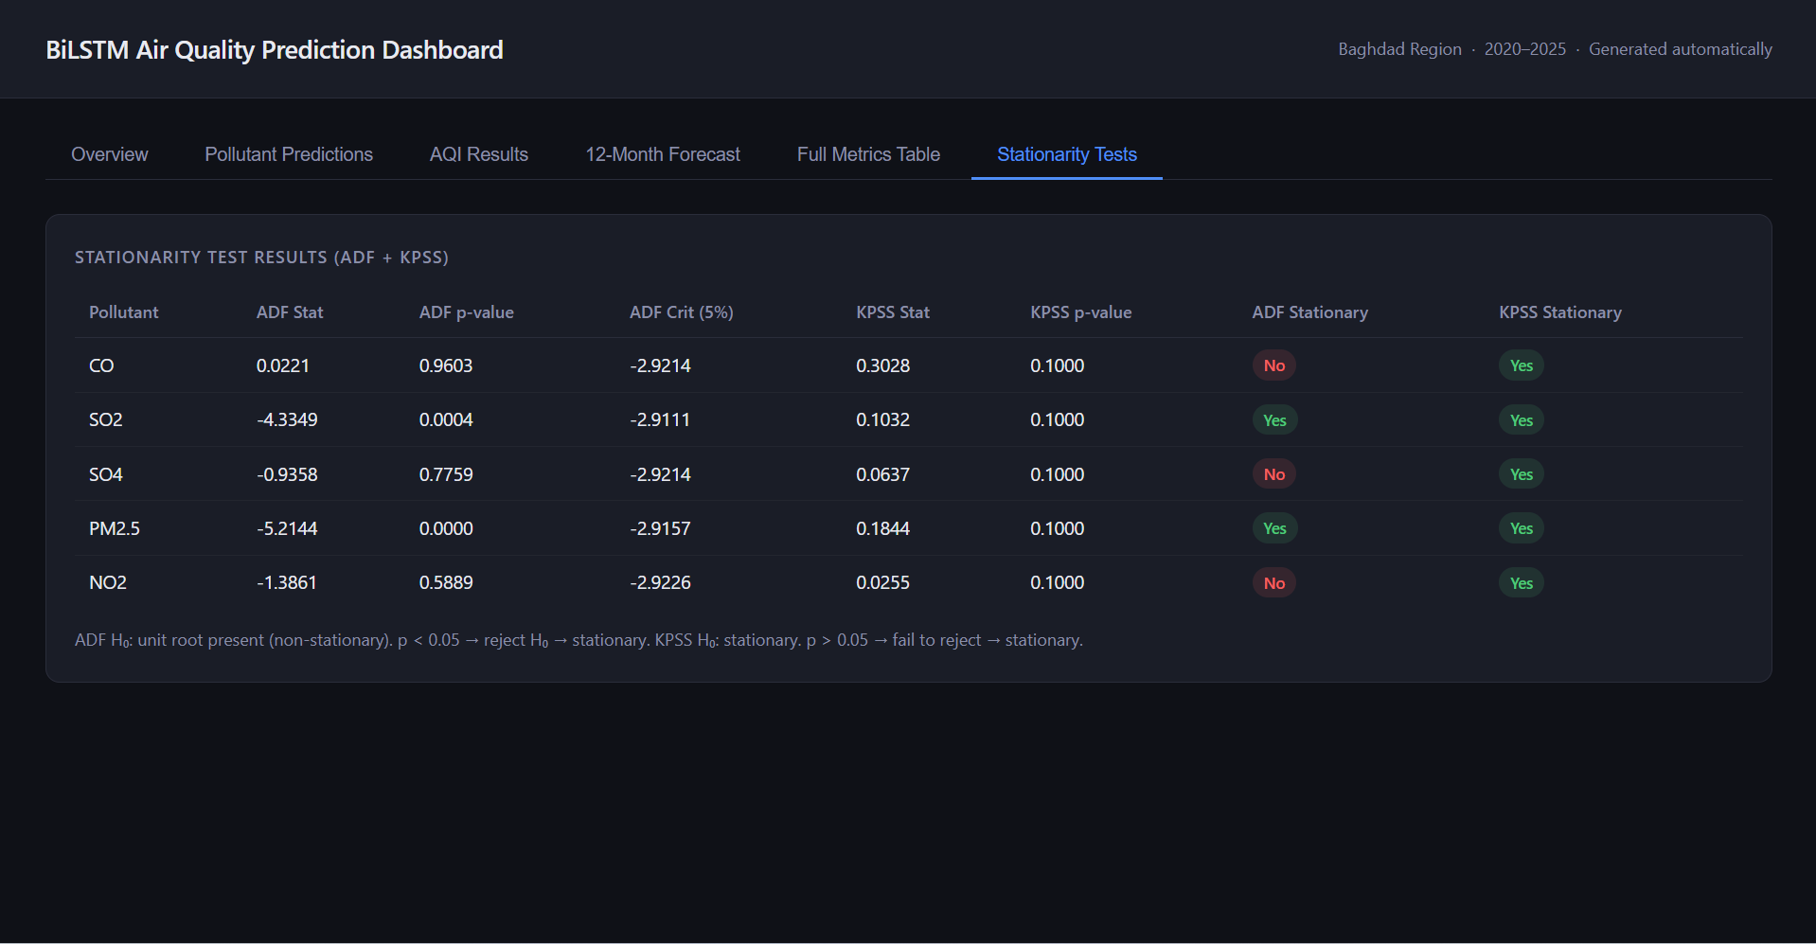The height and width of the screenshot is (944, 1816).
Task: Click the Yes KPSS badge in CO row
Action: pyautogui.click(x=1522, y=365)
